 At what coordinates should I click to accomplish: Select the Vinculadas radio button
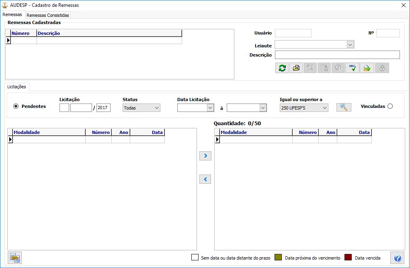pyautogui.click(x=389, y=106)
